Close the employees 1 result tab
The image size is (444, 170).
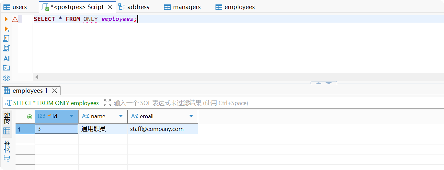pos(55,90)
